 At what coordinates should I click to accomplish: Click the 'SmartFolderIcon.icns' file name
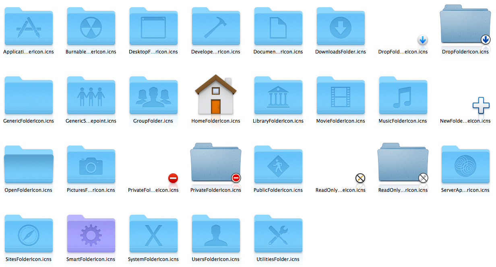(91, 259)
